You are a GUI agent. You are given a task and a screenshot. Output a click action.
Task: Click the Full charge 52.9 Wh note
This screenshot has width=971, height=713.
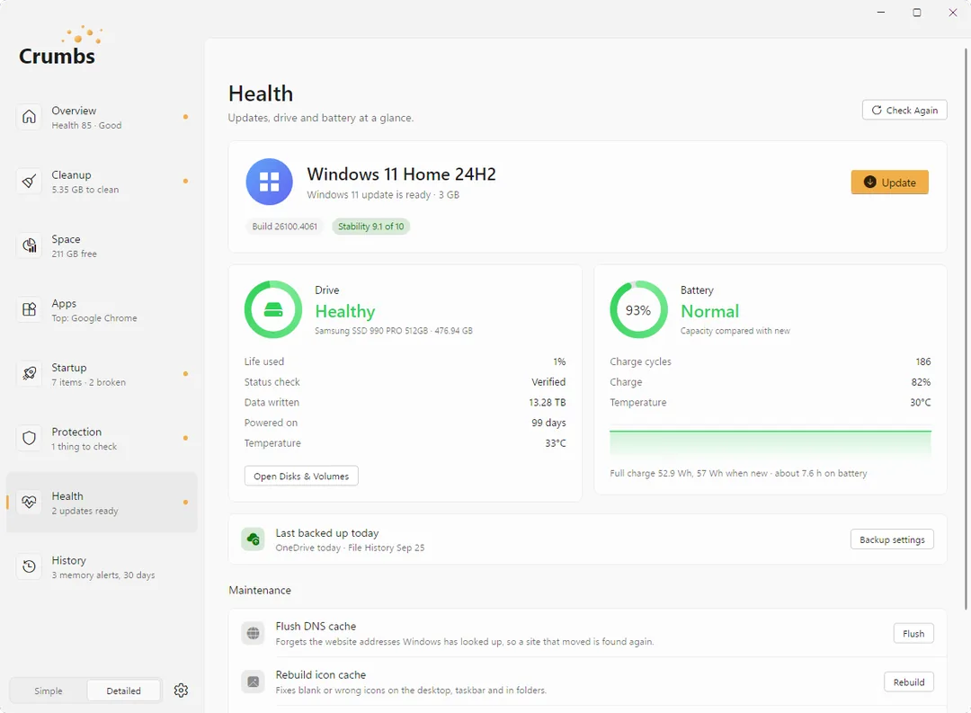(x=738, y=473)
